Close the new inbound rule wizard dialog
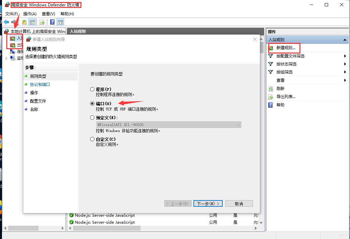The height and width of the screenshot is (239, 350). (x=255, y=39)
